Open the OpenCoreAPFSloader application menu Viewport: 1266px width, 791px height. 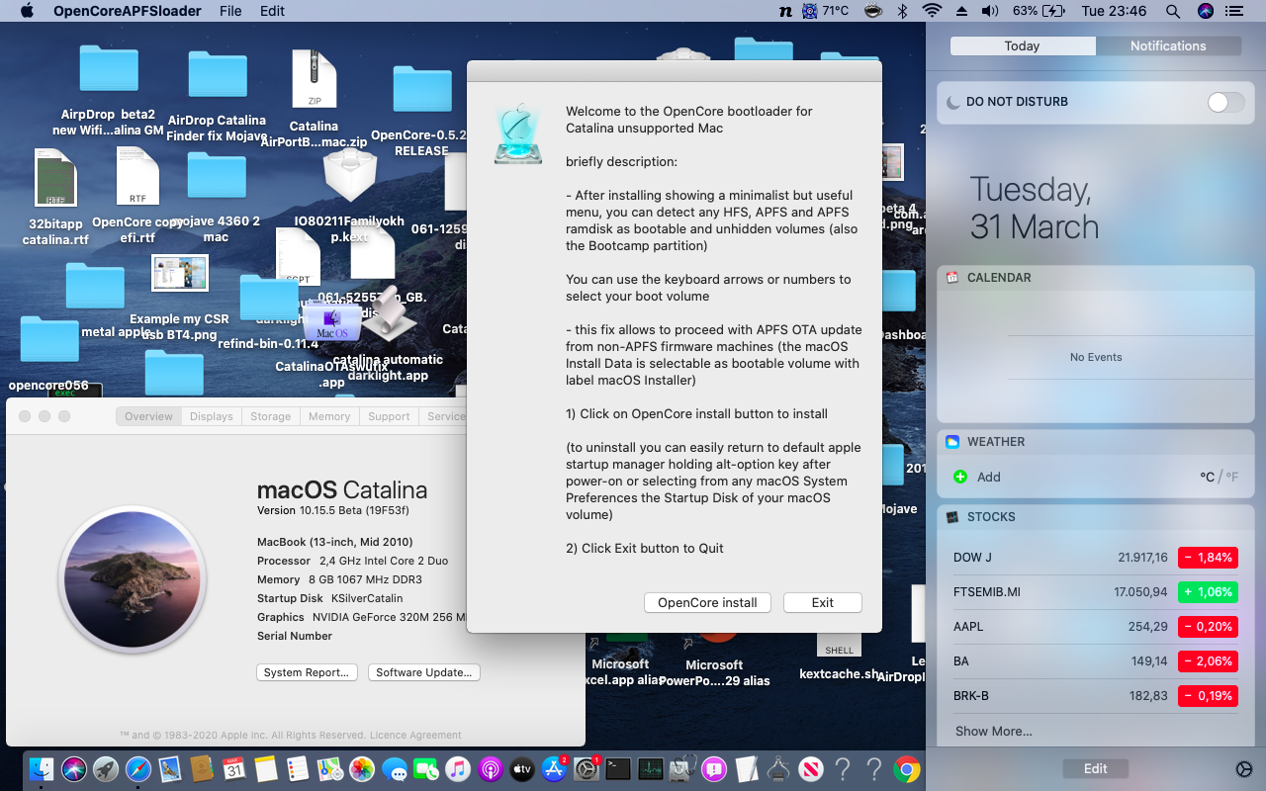(x=127, y=11)
